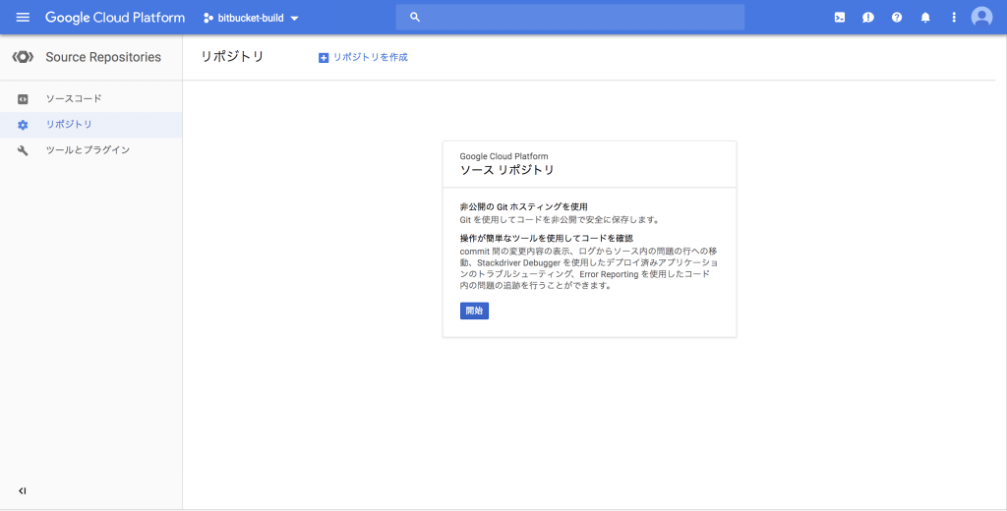Click the plus icon beside リポジトリを作成

pyautogui.click(x=324, y=58)
